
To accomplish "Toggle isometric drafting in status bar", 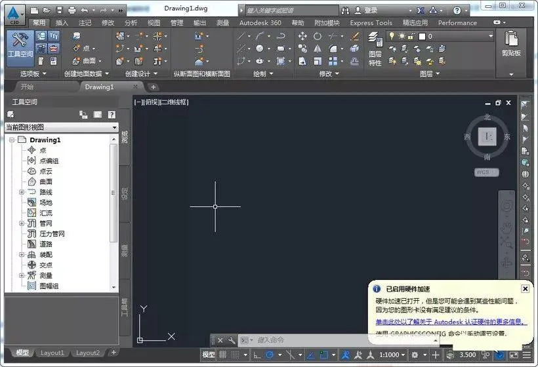I will pos(290,355).
